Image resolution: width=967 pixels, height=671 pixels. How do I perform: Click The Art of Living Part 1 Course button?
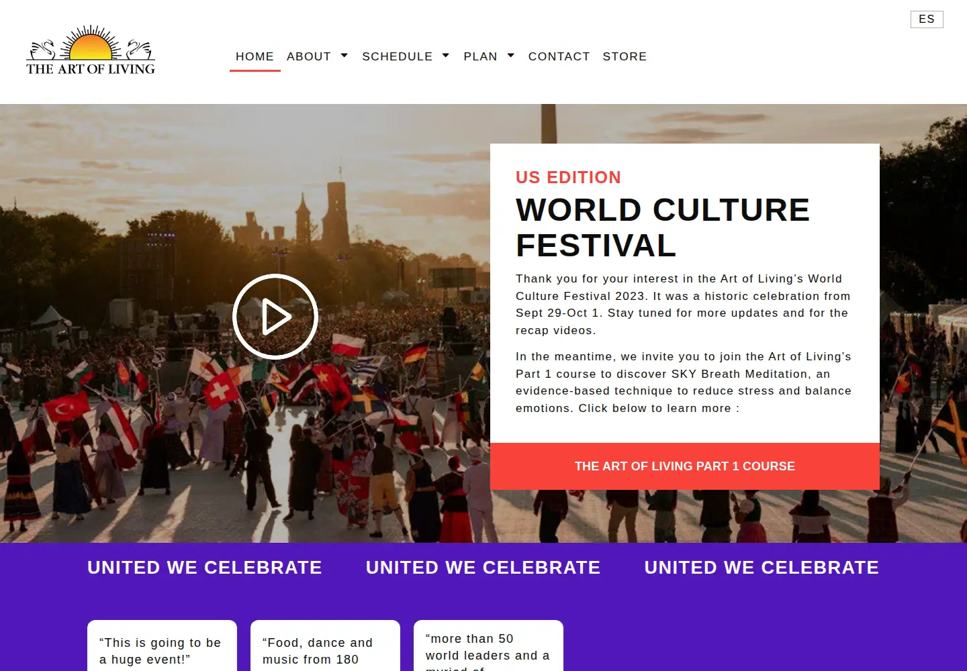coord(685,466)
